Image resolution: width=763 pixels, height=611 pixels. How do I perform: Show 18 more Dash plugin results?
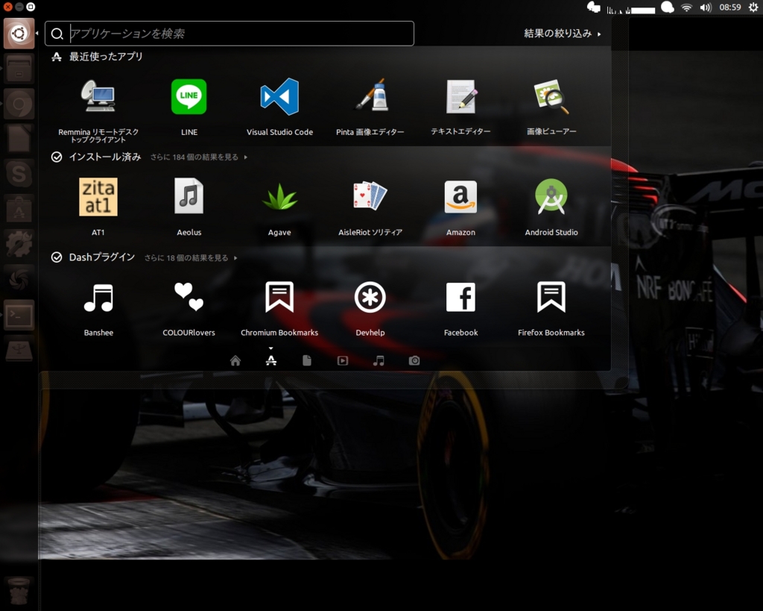190,257
